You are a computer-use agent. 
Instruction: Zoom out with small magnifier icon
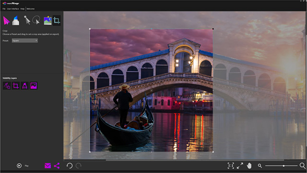[x=260, y=166]
